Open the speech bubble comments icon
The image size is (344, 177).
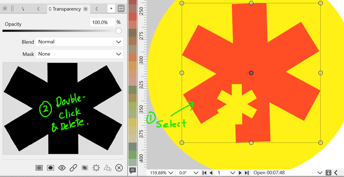point(133,170)
